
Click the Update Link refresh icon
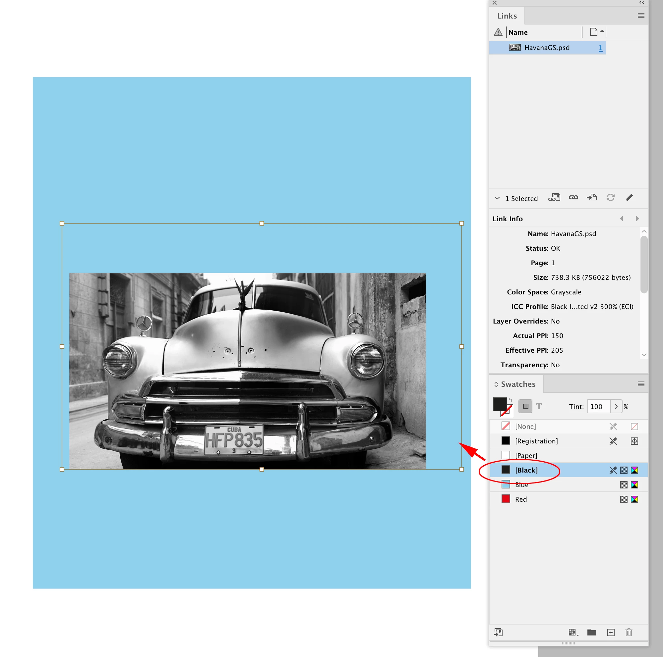pyautogui.click(x=610, y=198)
